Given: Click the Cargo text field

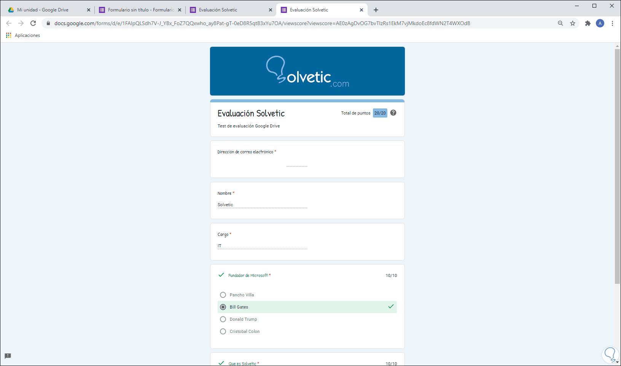Looking at the screenshot, I should pos(262,246).
